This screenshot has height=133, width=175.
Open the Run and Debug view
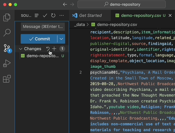(x=7, y=64)
